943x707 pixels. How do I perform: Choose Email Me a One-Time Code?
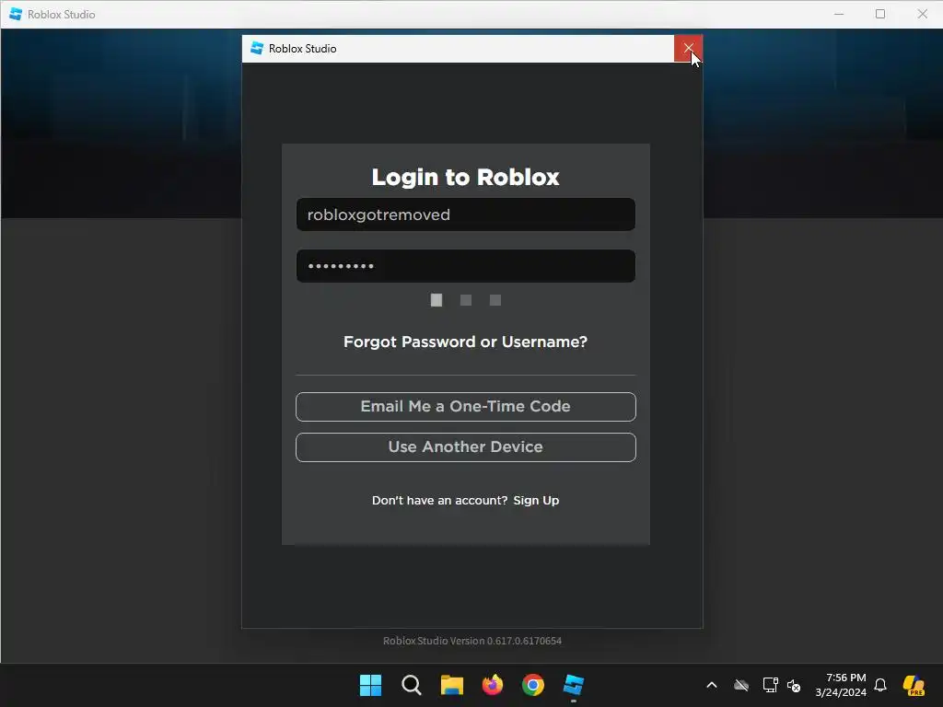[465, 406]
